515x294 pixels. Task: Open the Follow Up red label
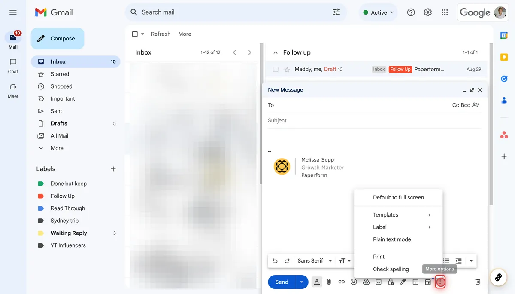click(63, 196)
